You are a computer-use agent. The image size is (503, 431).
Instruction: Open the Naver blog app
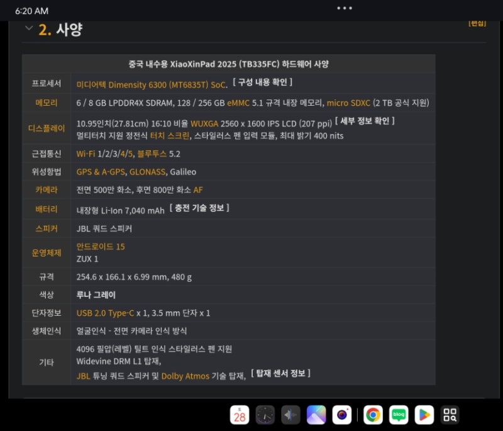tap(399, 415)
